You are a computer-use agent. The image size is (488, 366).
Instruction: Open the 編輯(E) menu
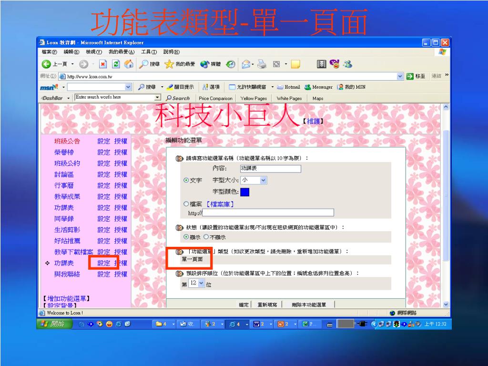(71, 52)
